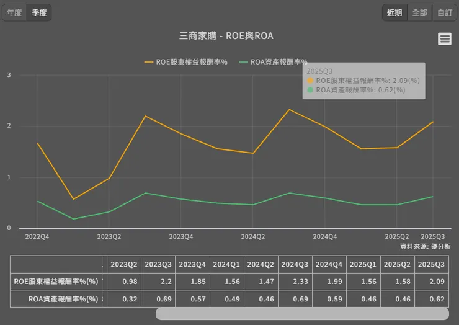
Task: Click the 2024Q3 table column header
Action: [295, 264]
